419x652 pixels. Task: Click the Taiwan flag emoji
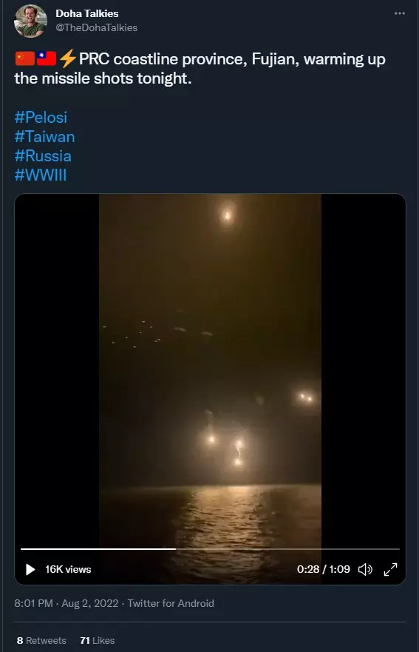[46, 58]
